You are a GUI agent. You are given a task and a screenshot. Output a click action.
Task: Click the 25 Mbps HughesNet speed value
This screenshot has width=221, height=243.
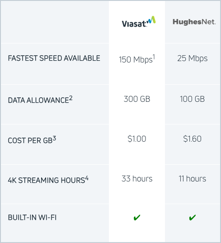(x=193, y=58)
